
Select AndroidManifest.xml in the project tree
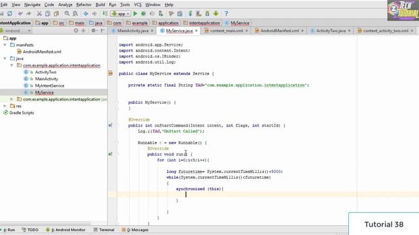click(42, 52)
